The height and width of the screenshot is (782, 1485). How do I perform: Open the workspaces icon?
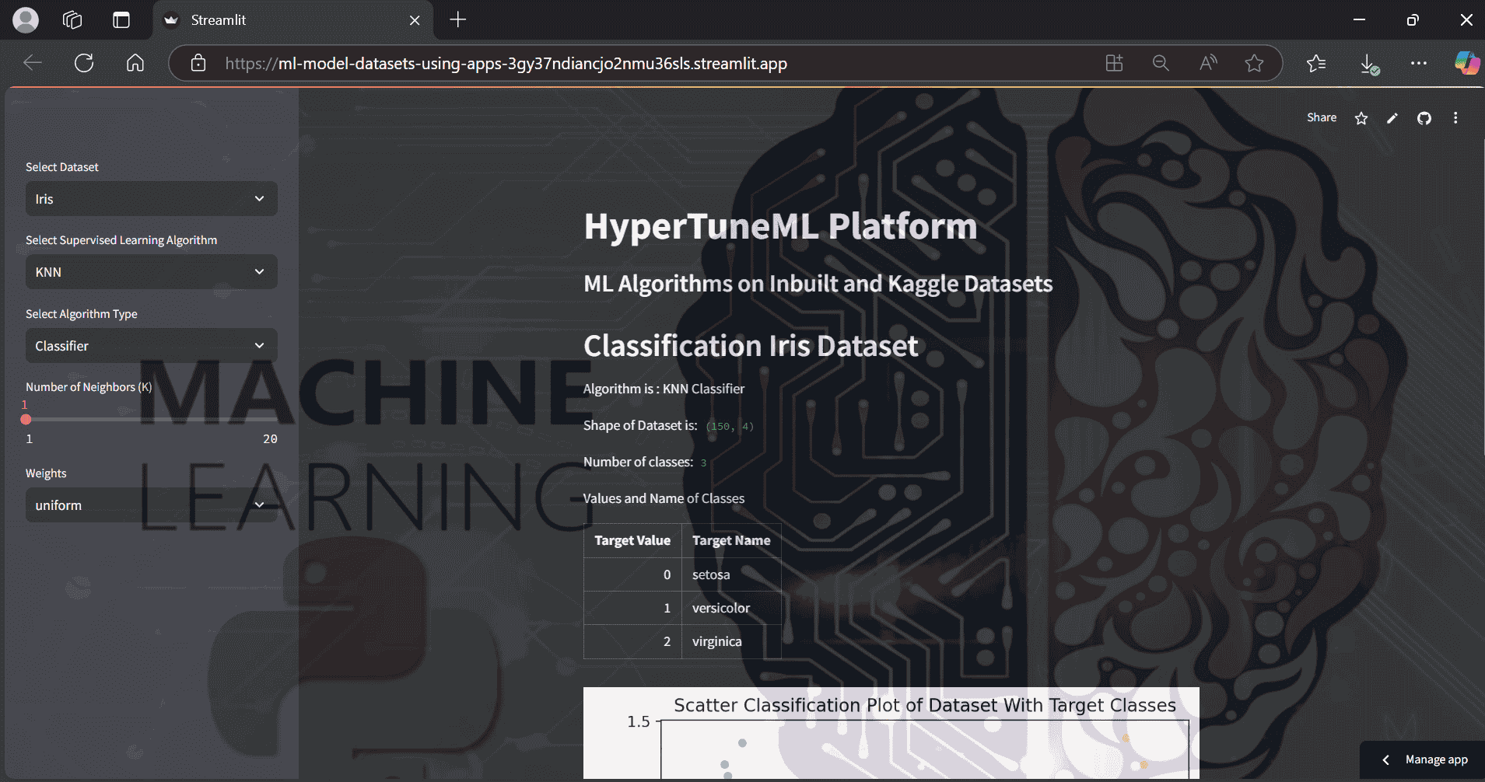pos(72,20)
